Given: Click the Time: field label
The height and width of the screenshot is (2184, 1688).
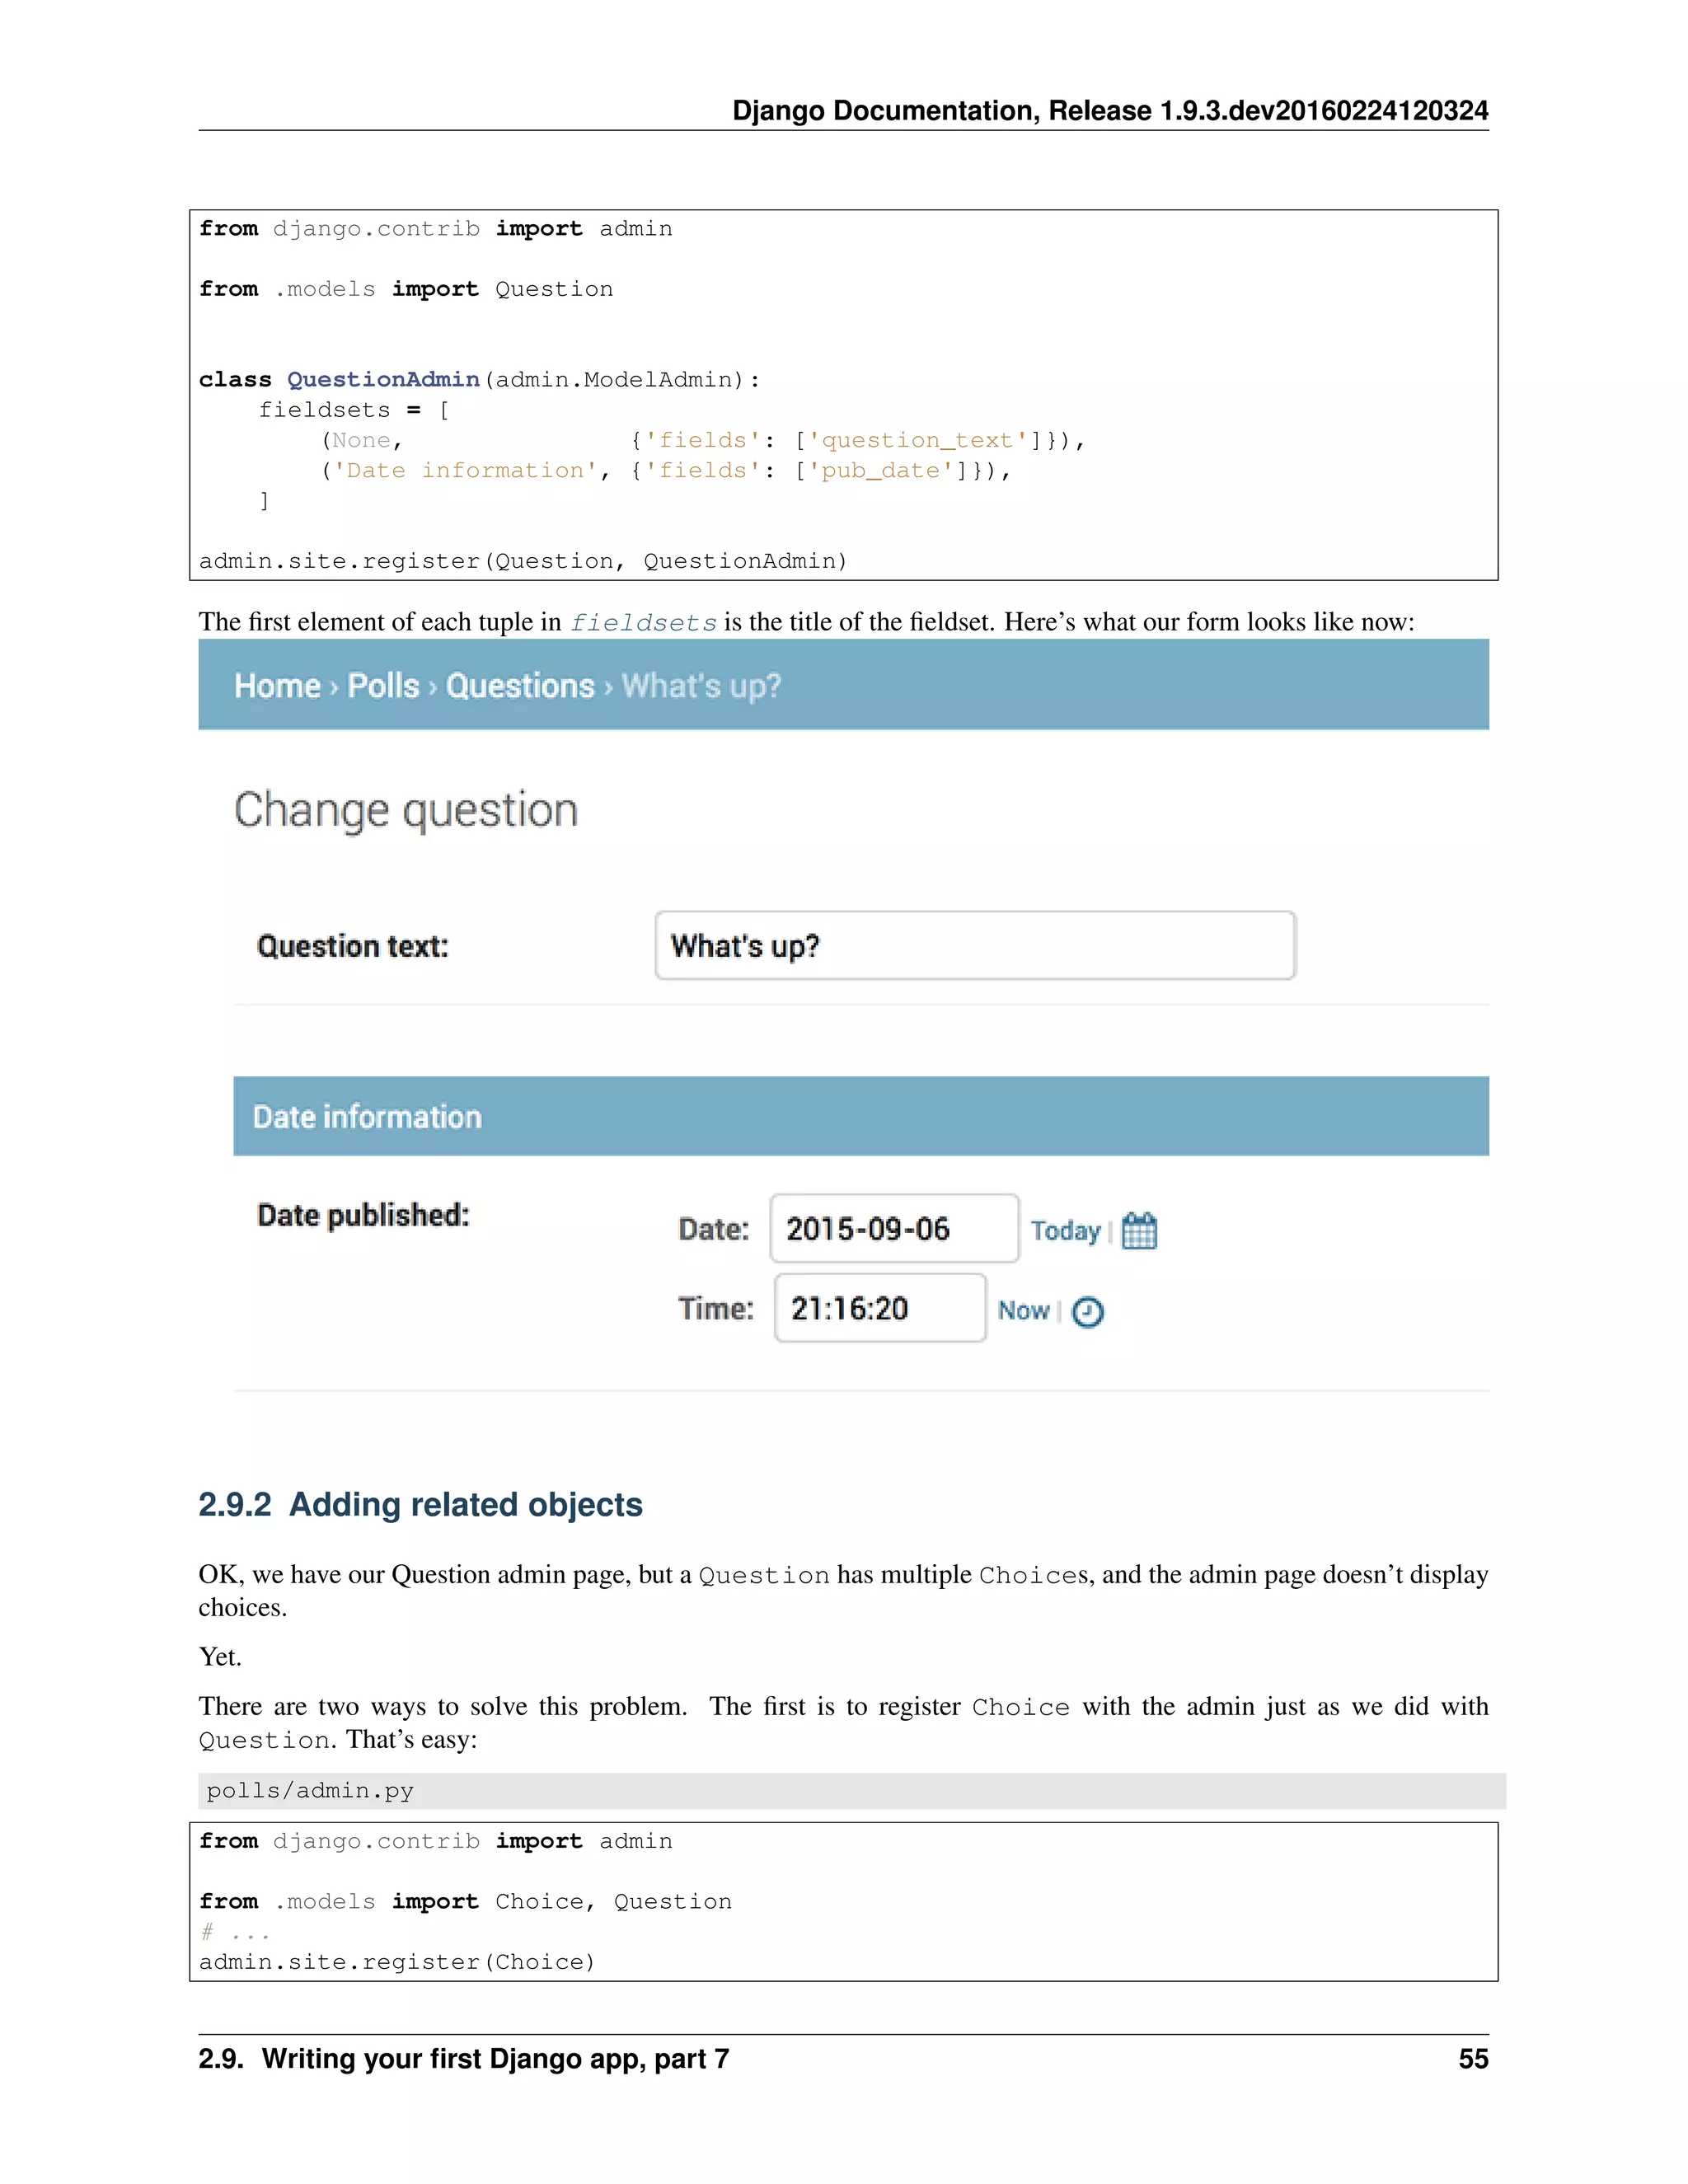Looking at the screenshot, I should coord(716,1308).
